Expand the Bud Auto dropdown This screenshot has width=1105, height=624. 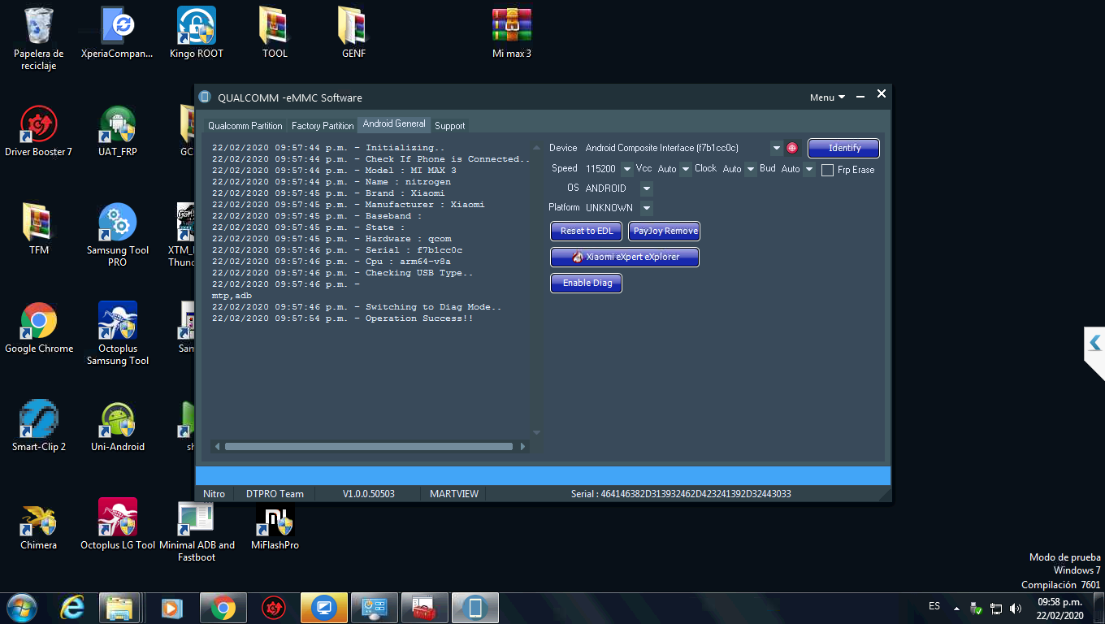809,169
